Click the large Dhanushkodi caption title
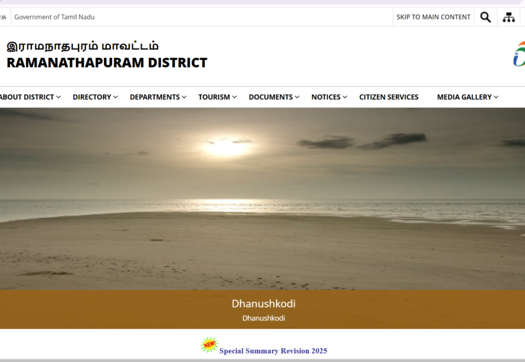Screen dimensions: 525x362 (263, 303)
